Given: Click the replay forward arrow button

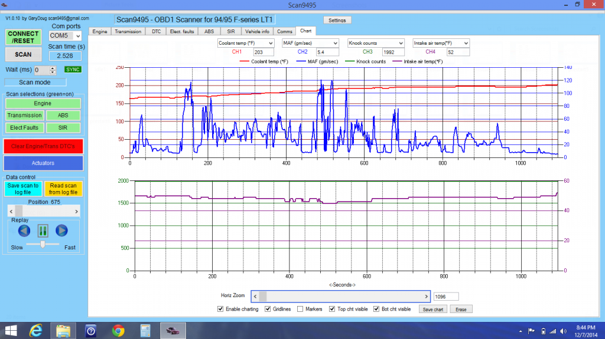Looking at the screenshot, I should (x=61, y=231).
